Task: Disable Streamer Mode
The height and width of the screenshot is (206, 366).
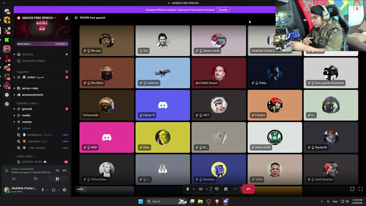Action: (223, 10)
